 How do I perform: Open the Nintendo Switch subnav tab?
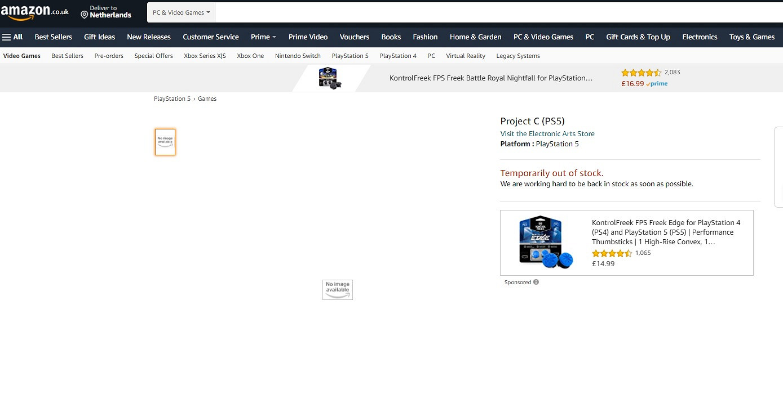[x=298, y=56]
